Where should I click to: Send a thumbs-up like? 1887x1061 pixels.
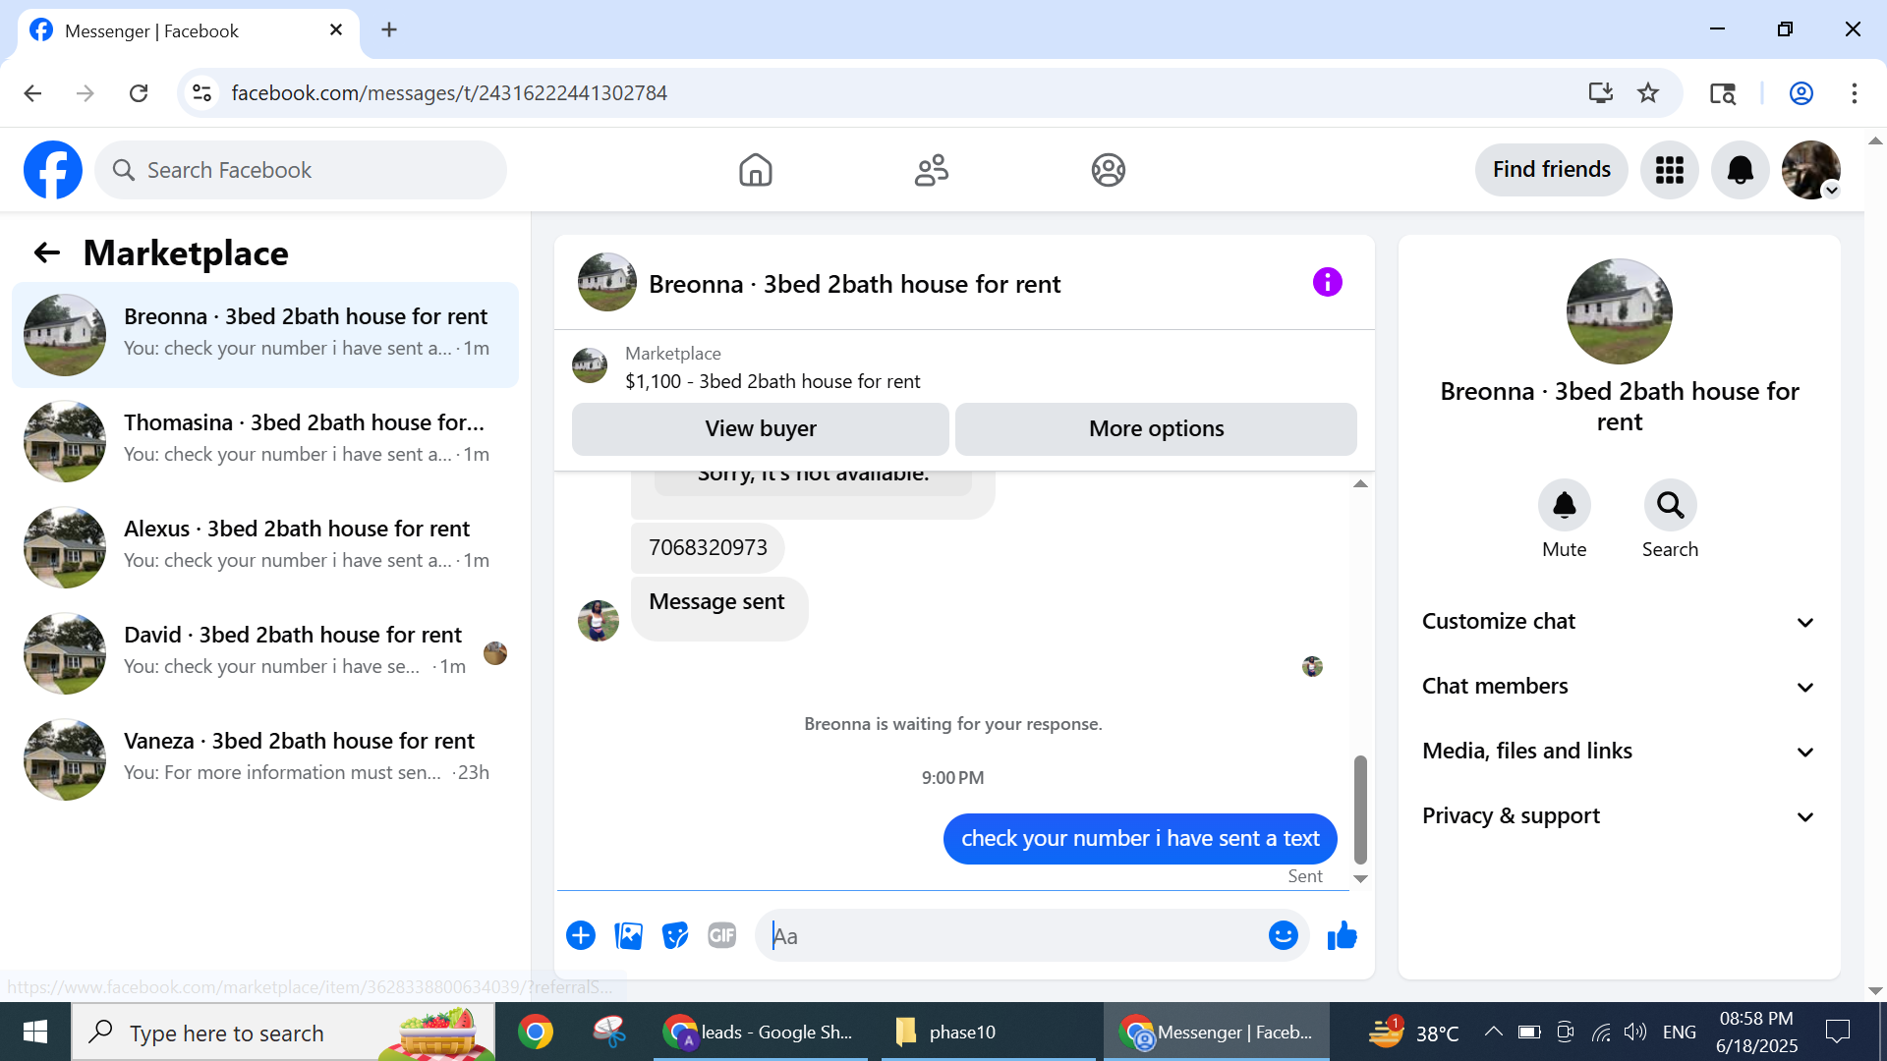point(1342,935)
